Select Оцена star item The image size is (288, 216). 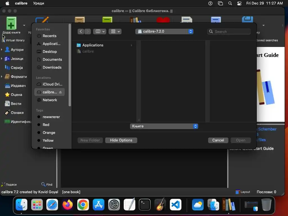pos(13,94)
